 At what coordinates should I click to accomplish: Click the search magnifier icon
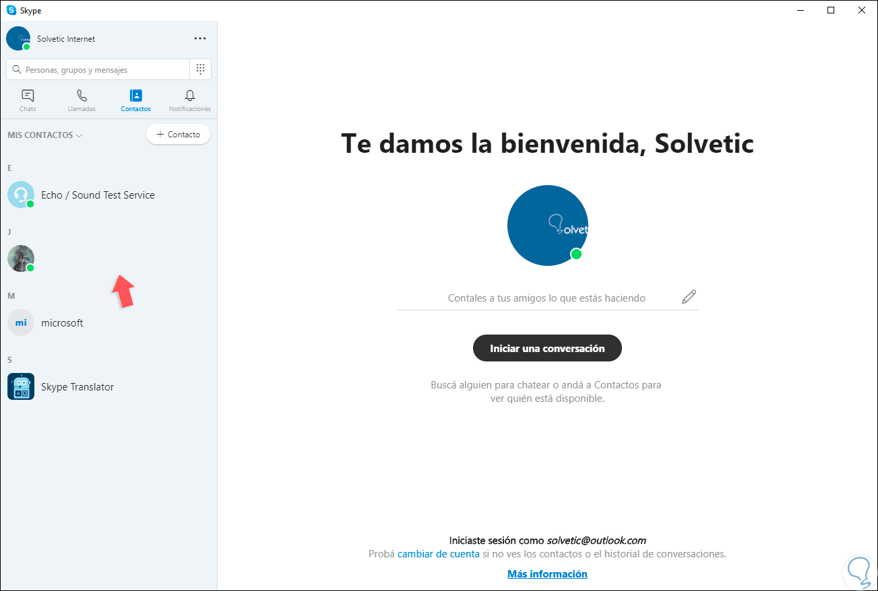[x=18, y=69]
